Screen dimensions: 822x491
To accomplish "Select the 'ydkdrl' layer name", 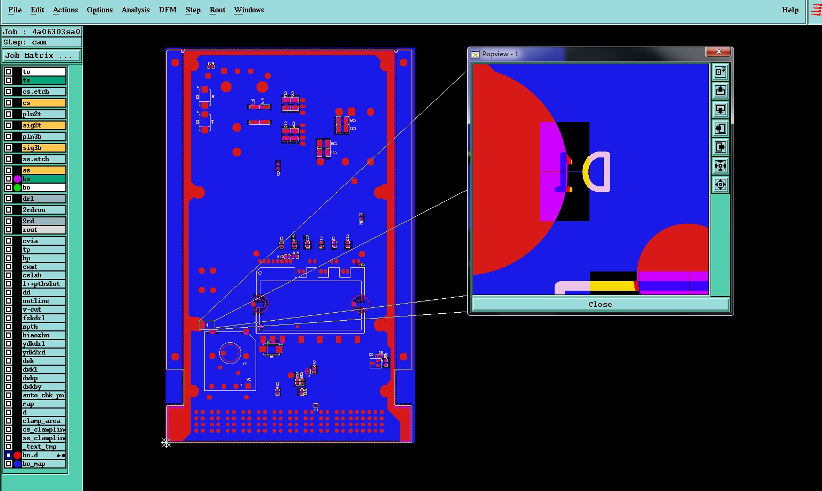I will [43, 344].
